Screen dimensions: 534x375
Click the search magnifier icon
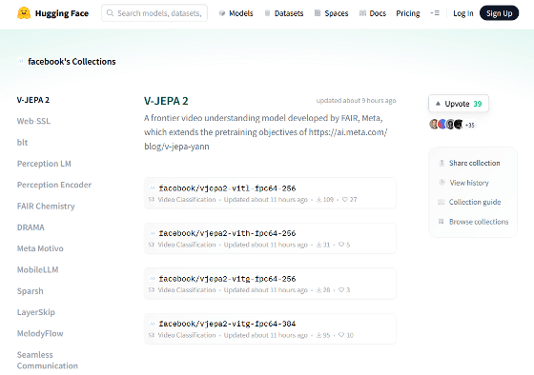point(110,13)
